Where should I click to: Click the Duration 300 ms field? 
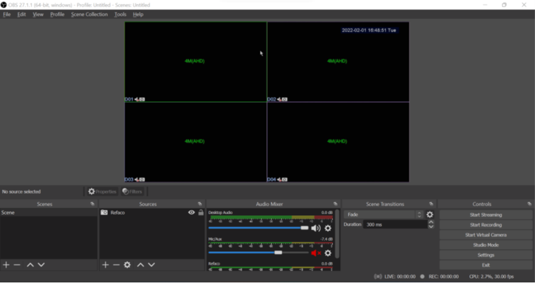tap(395, 224)
